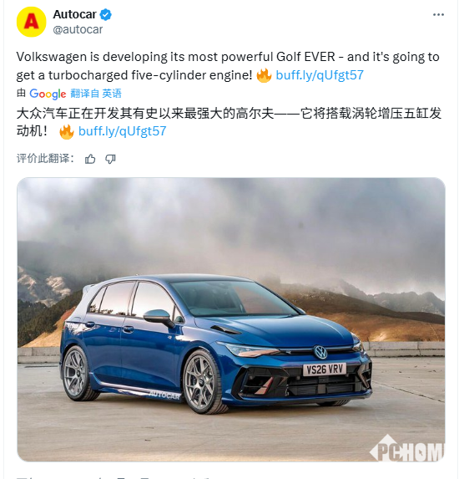459x479 pixels.
Task: Click the VS26 VRV number plate in photo
Action: (x=325, y=369)
